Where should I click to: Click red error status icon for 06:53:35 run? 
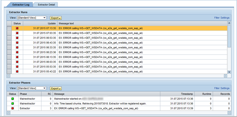[17, 38]
